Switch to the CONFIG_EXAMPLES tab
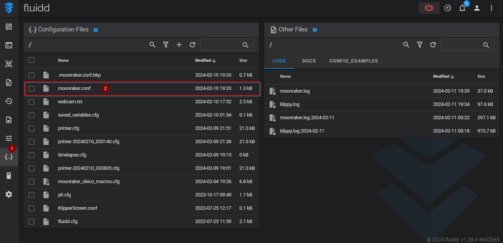The image size is (503, 243). tap(354, 61)
